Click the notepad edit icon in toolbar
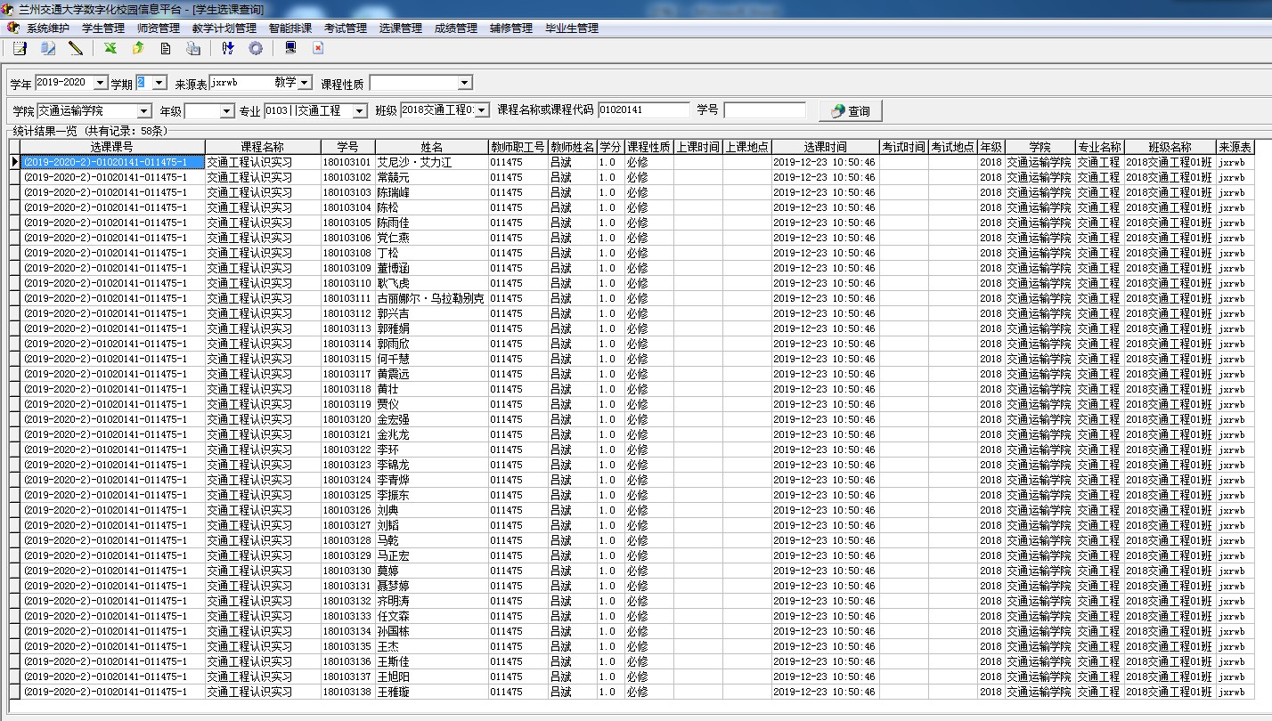The height and width of the screenshot is (721, 1272). point(20,49)
